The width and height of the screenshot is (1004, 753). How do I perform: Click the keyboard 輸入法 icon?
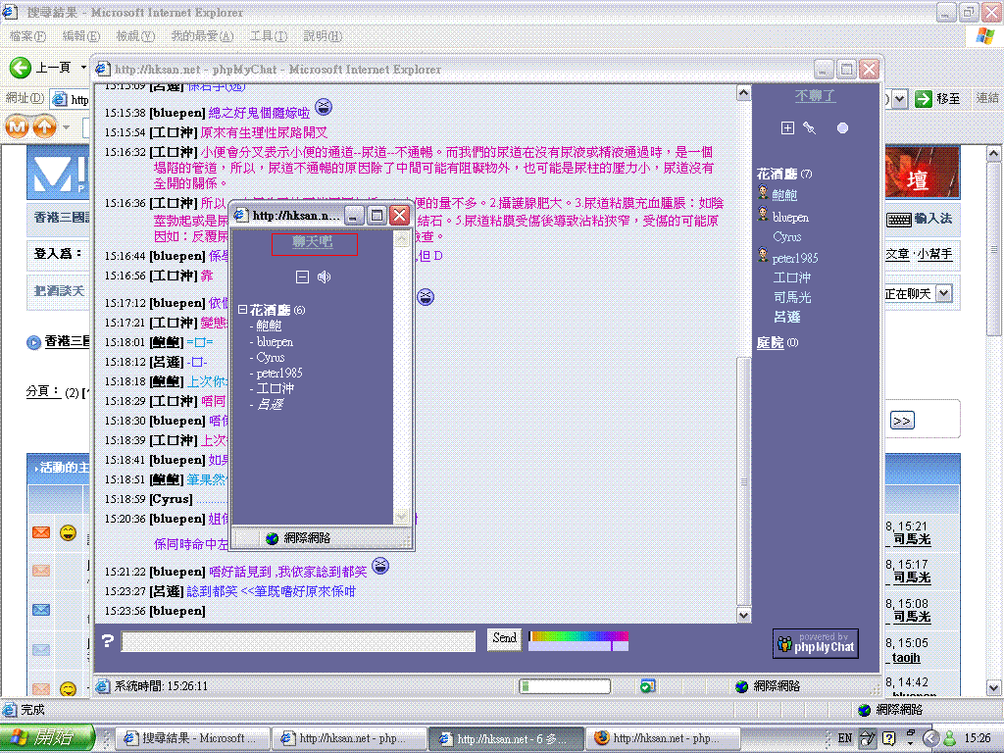point(899,220)
